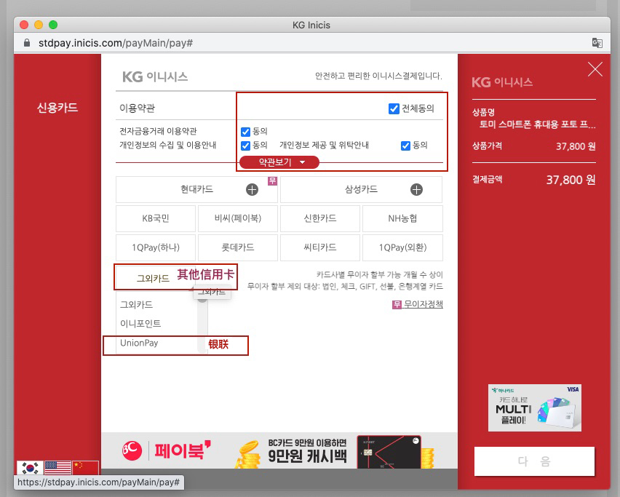Switch language with the Chinese flag
Image resolution: width=620 pixels, height=497 pixels.
[x=85, y=468]
